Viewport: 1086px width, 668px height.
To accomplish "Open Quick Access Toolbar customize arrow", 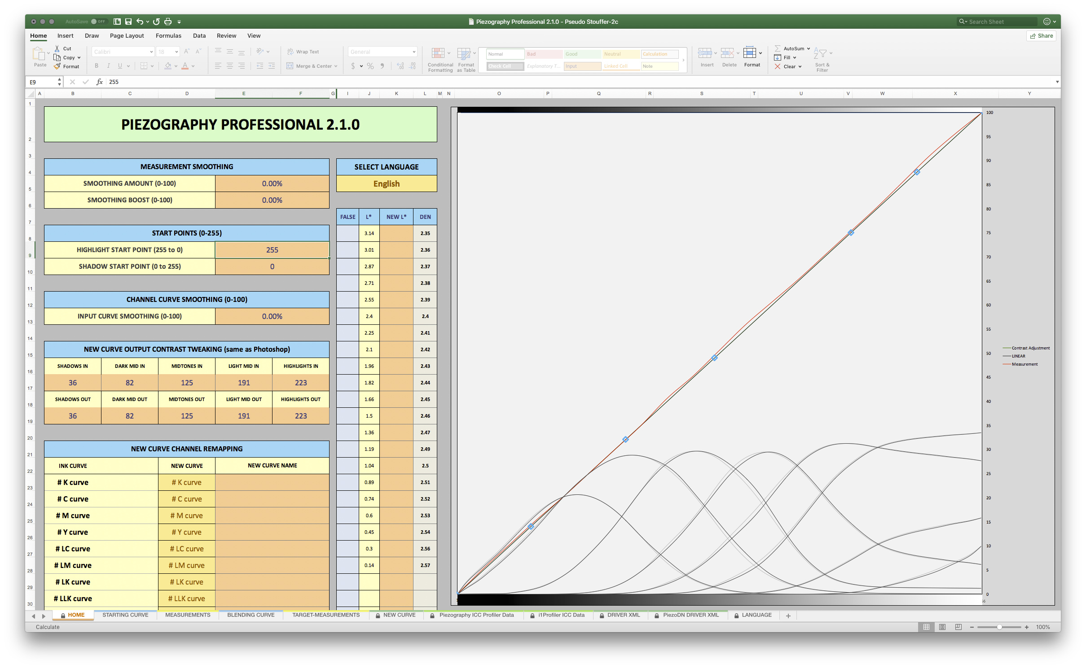I will point(179,22).
